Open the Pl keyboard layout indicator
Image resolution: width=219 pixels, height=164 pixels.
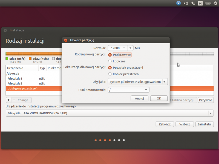(200, 3)
